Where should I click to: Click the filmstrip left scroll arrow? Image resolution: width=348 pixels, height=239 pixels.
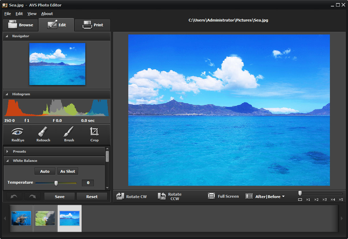point(5,219)
